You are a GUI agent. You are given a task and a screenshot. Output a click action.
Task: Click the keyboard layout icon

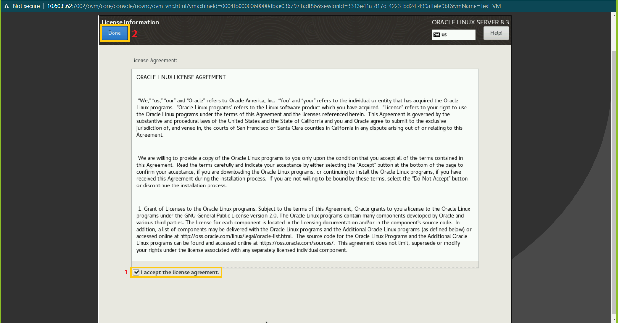coord(437,35)
